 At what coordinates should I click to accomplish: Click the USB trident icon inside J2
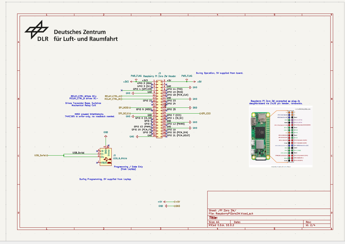tap(107, 159)
